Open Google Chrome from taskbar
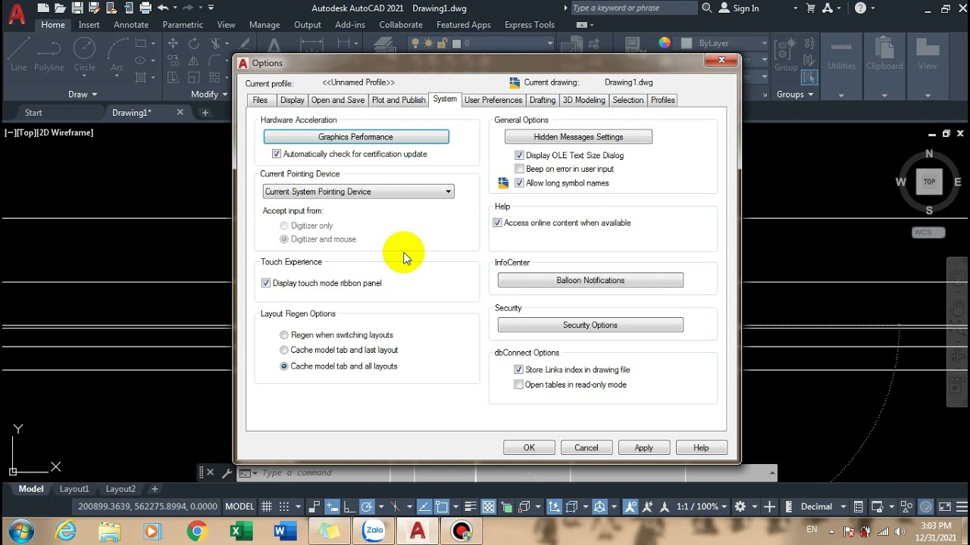Screen dimensions: 970x545 (x=197, y=531)
